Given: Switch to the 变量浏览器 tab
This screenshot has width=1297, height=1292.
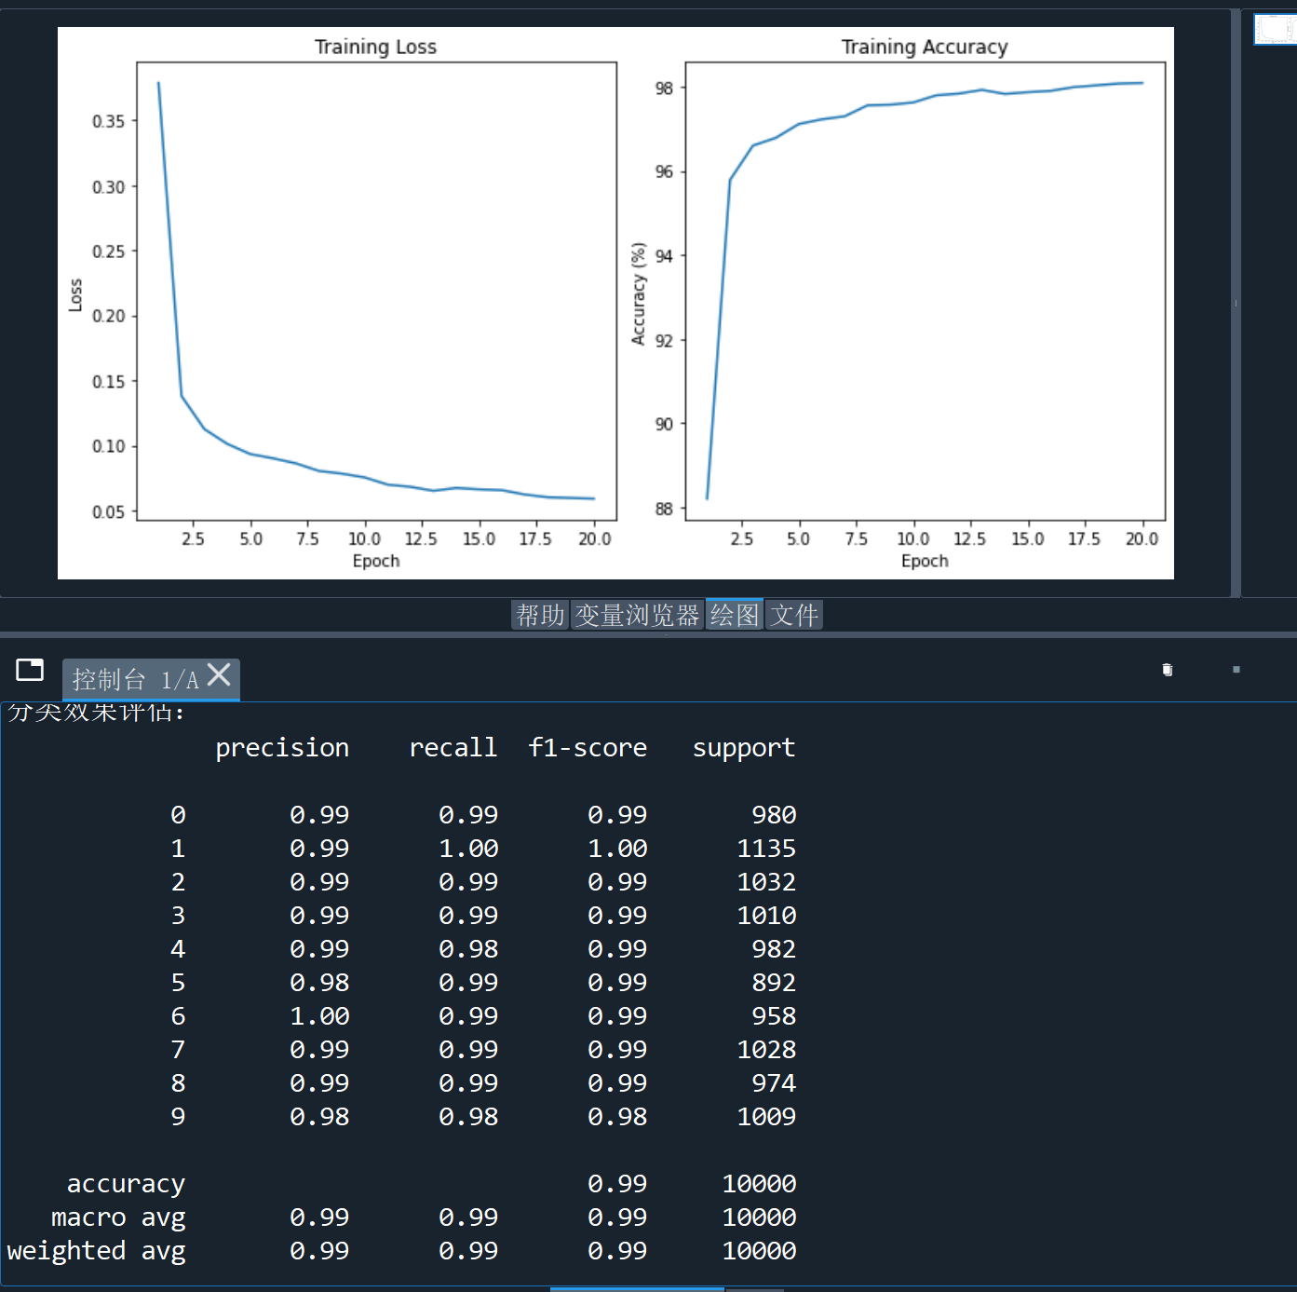Looking at the screenshot, I should click(637, 615).
